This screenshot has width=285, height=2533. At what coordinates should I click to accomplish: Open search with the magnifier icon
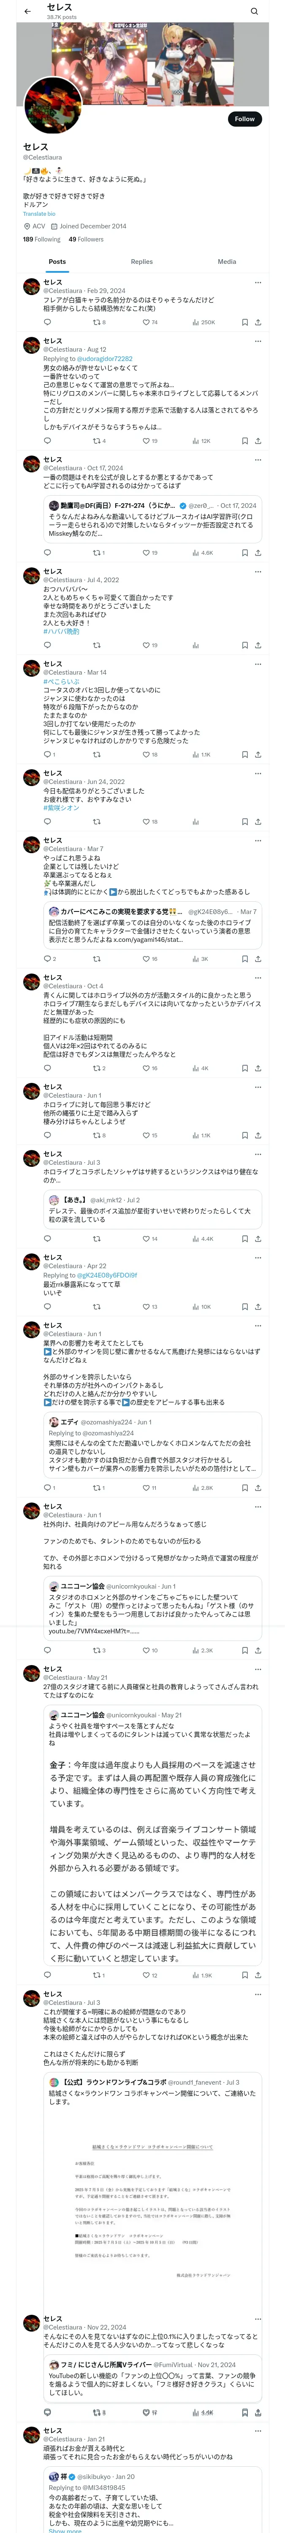(255, 11)
